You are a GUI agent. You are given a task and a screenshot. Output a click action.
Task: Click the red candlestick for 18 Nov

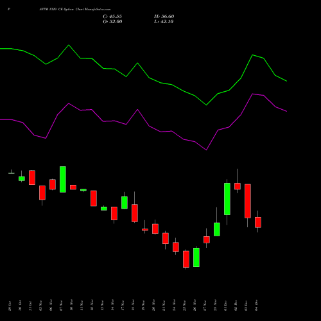[x=135, y=213]
